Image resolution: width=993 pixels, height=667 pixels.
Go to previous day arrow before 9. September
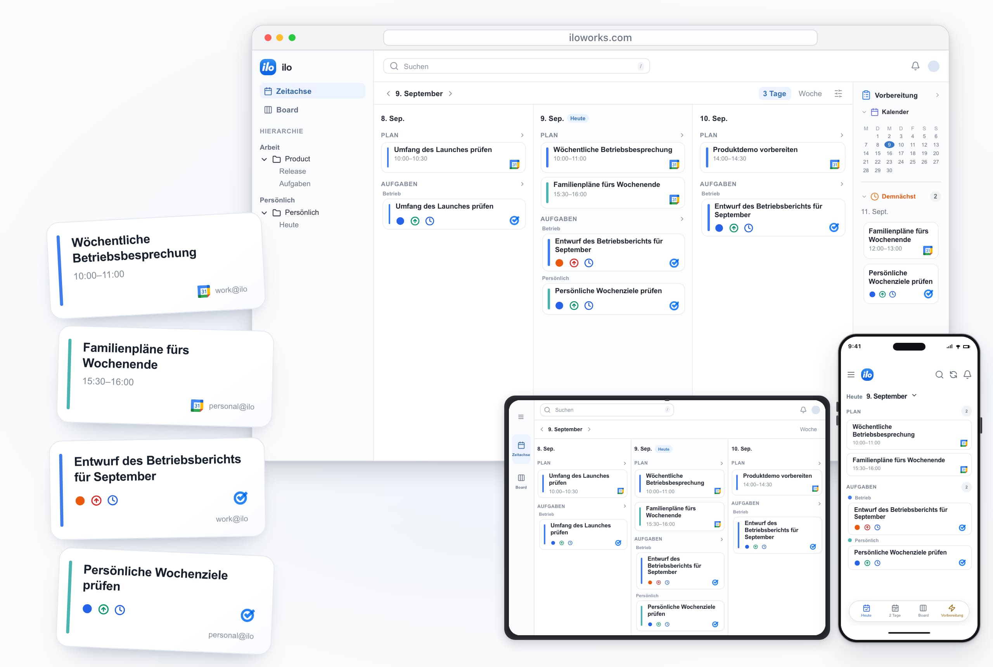point(388,93)
